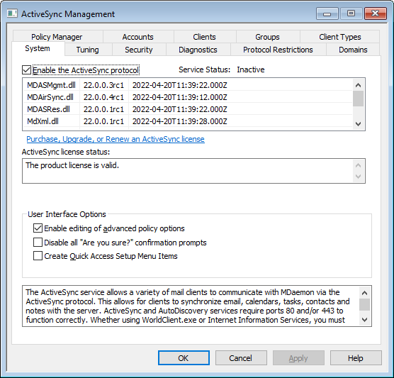Toggle Enable the ActiveSync protocol checkbox
This screenshot has width=394, height=378.
[x=27, y=70]
